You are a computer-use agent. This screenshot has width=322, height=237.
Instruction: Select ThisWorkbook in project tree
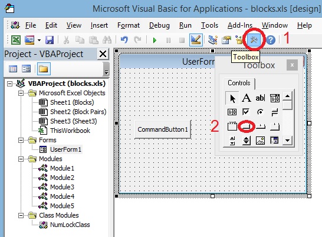70,131
